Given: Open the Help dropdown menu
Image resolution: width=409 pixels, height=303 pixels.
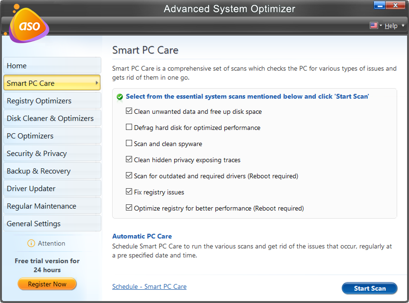Looking at the screenshot, I should click(391, 26).
